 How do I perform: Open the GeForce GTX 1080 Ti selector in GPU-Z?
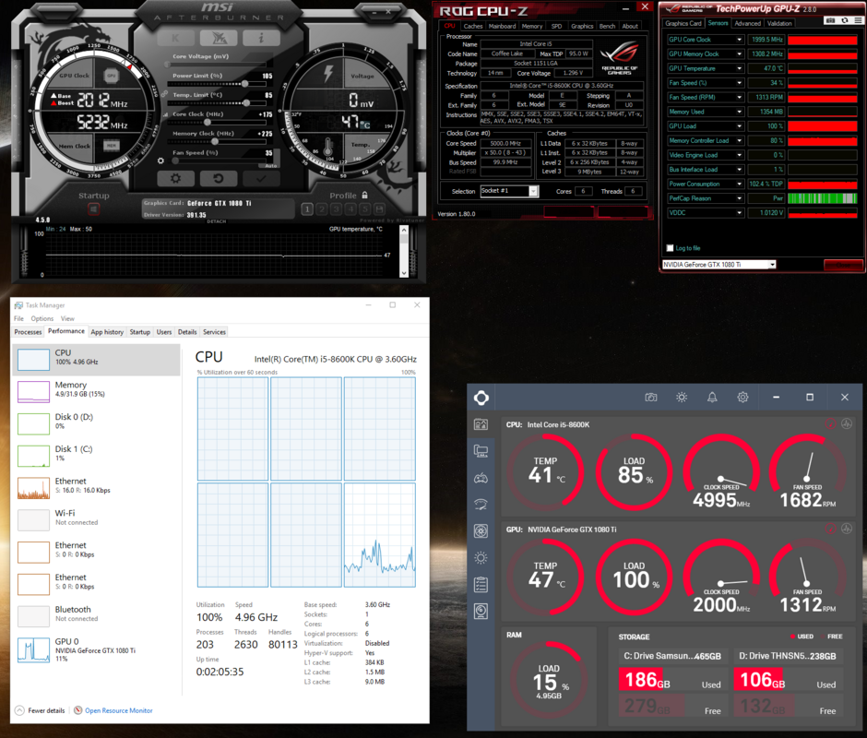tap(719, 265)
